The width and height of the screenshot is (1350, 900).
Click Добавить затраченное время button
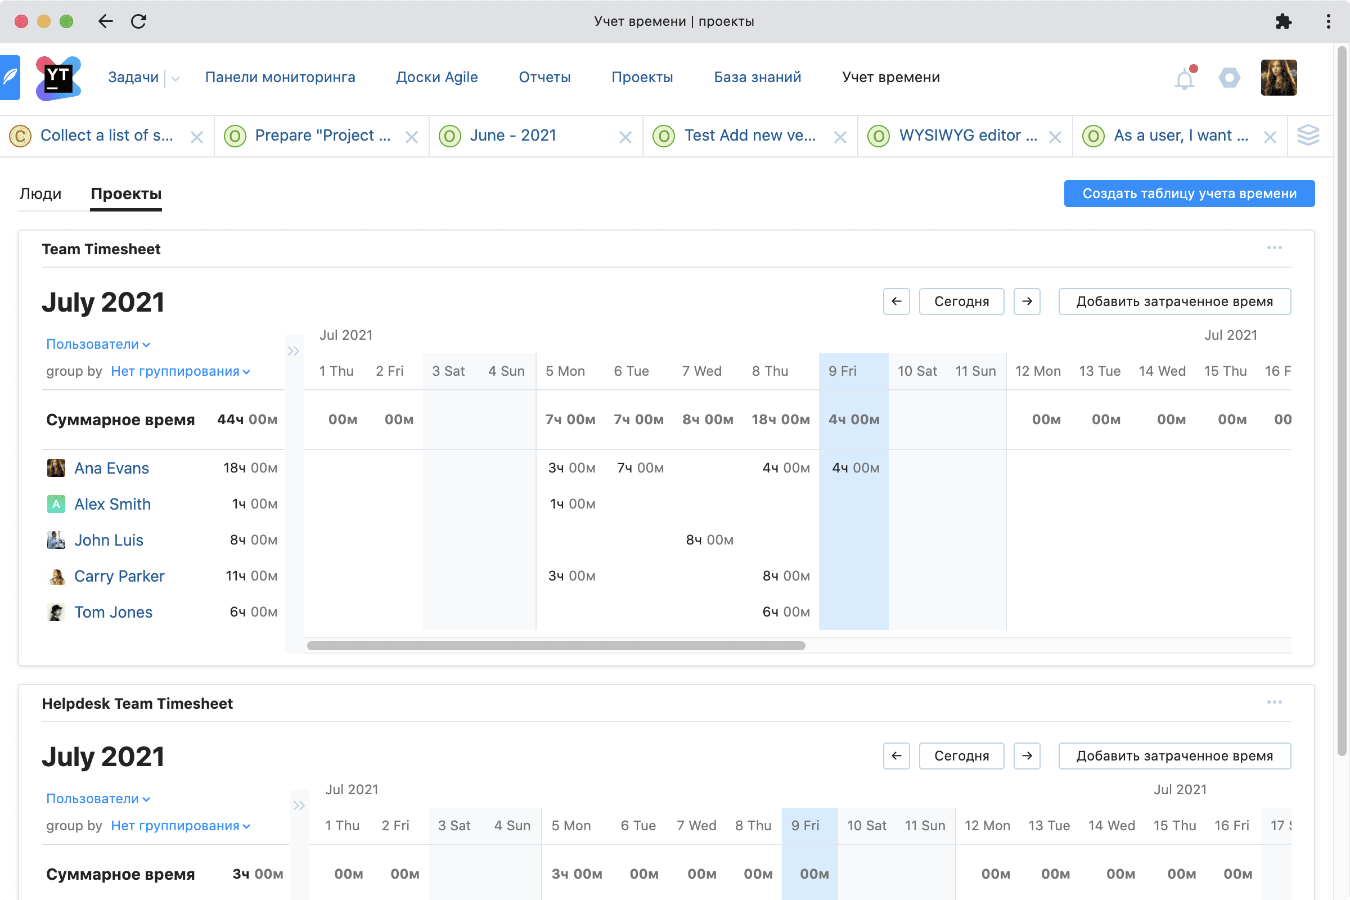tap(1173, 300)
